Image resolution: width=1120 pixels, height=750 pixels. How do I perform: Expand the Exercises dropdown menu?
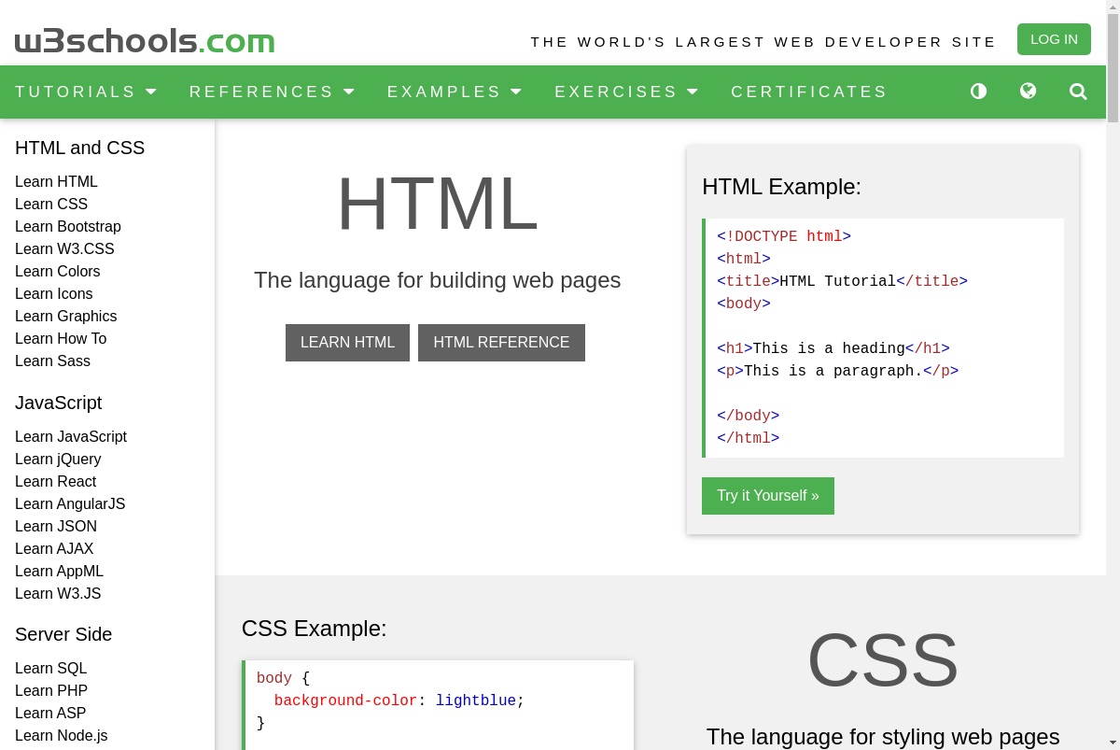tap(626, 92)
